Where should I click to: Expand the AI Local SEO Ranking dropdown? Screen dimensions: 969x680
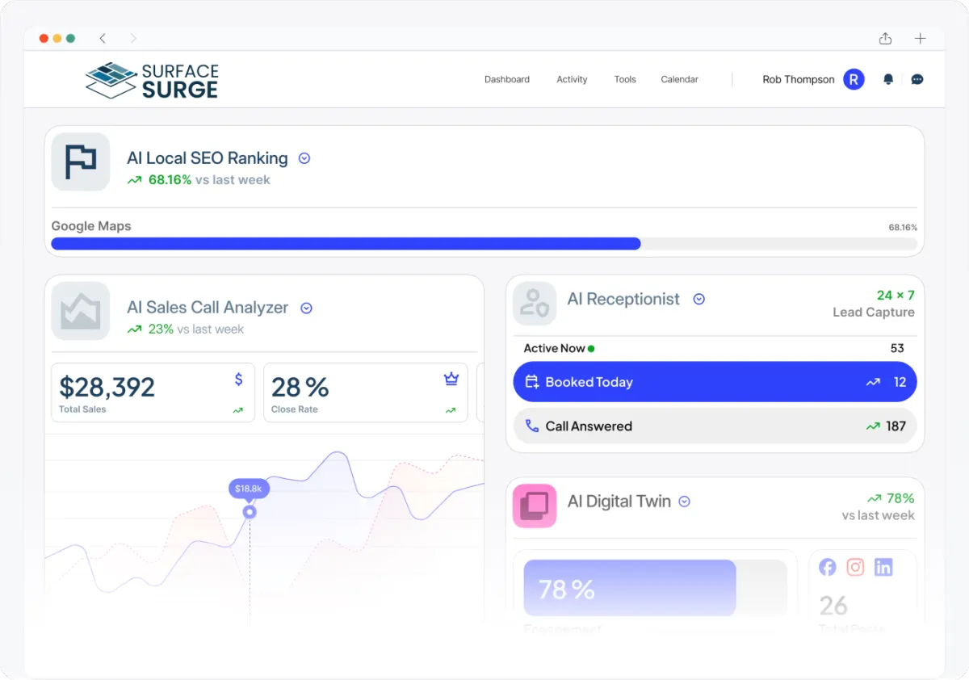[304, 158]
